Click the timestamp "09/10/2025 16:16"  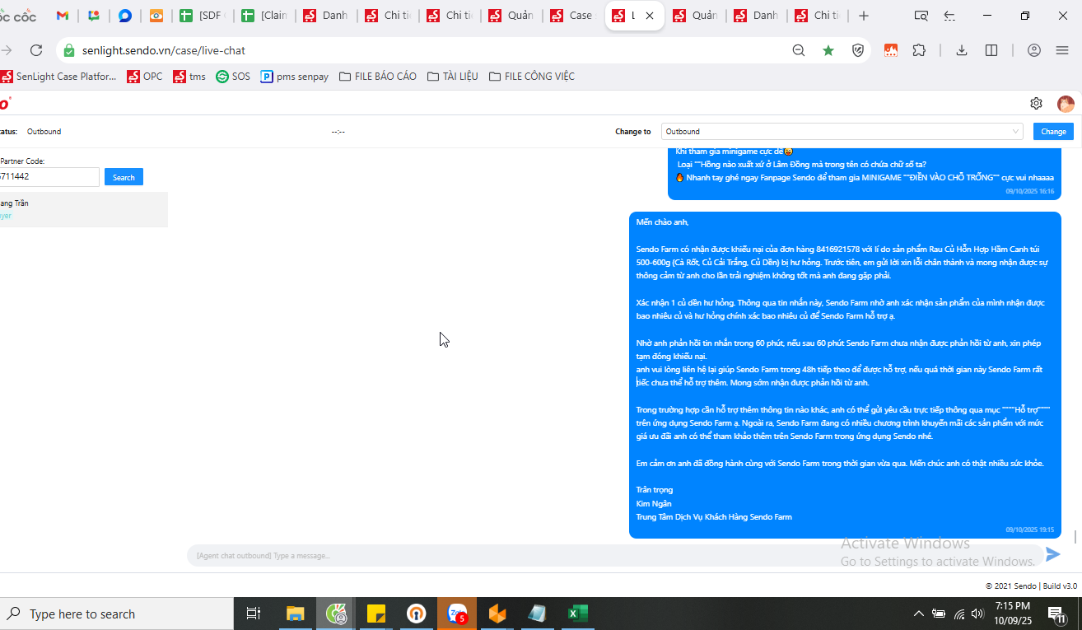1029,191
